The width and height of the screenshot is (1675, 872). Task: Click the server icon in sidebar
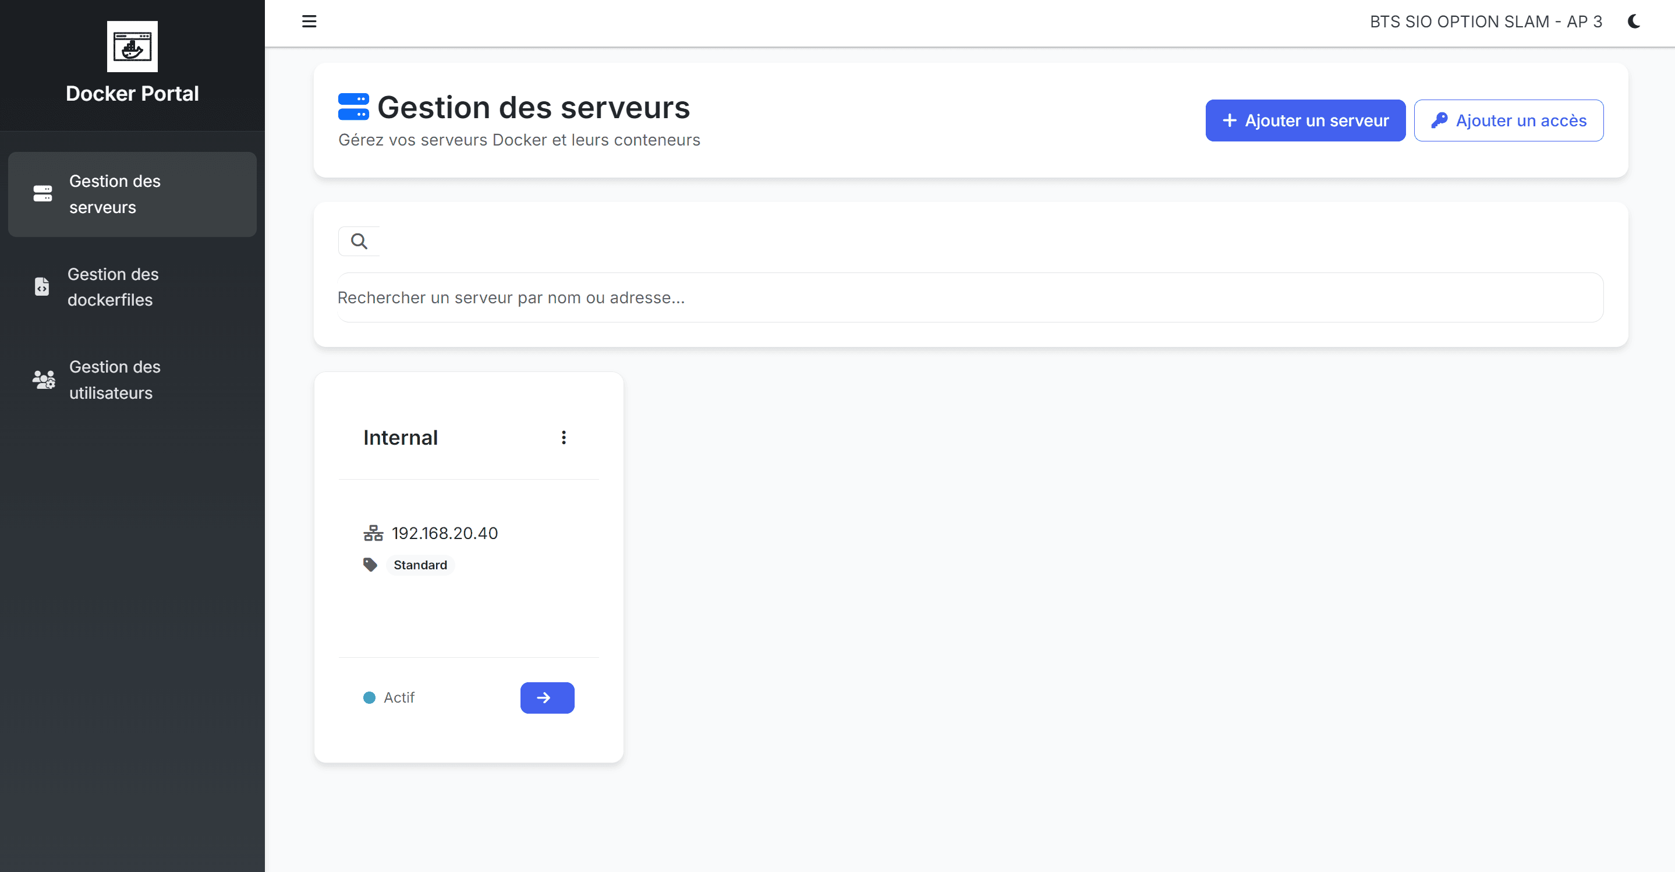[x=43, y=194]
